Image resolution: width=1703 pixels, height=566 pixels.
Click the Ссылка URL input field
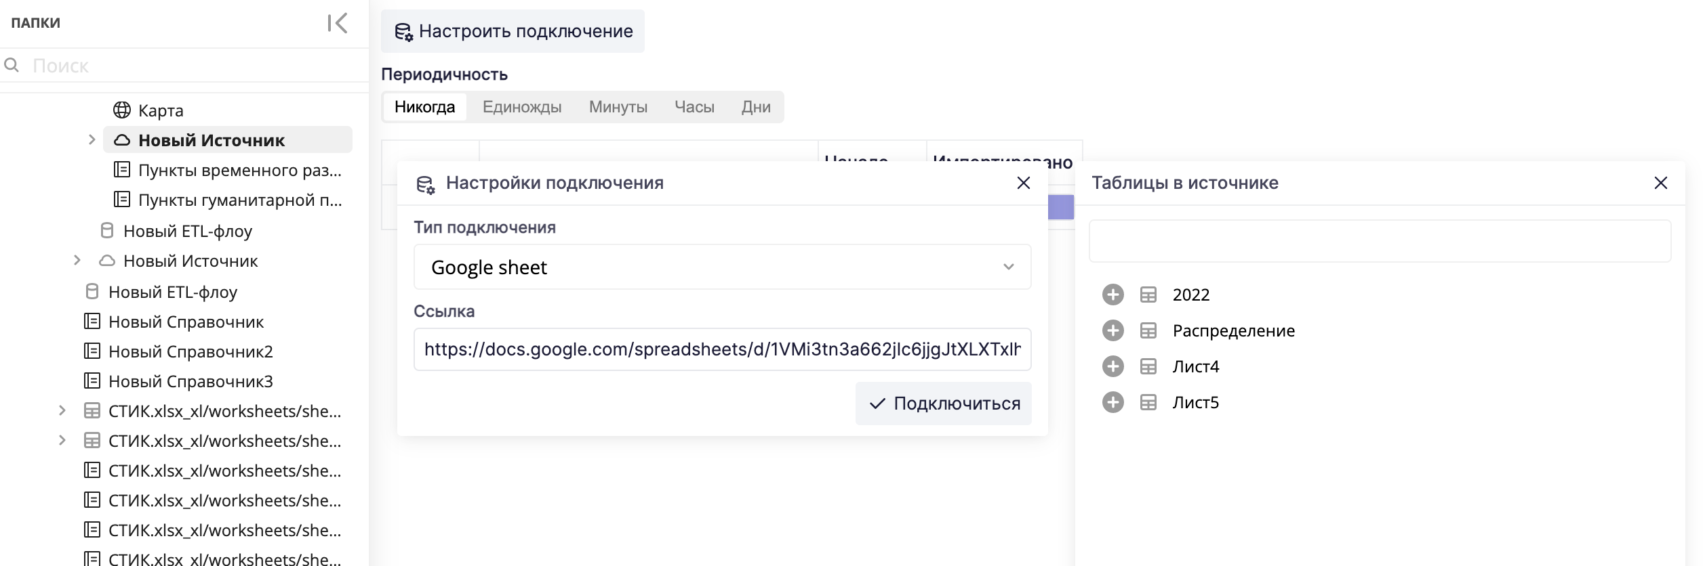coord(722,349)
